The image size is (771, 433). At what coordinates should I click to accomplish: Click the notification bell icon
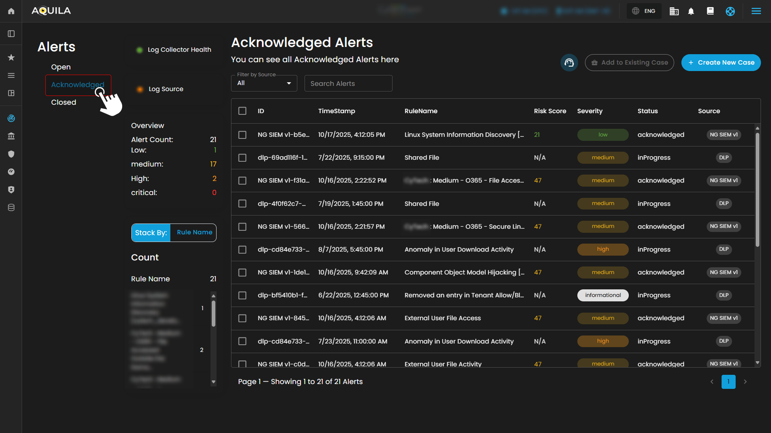point(691,11)
